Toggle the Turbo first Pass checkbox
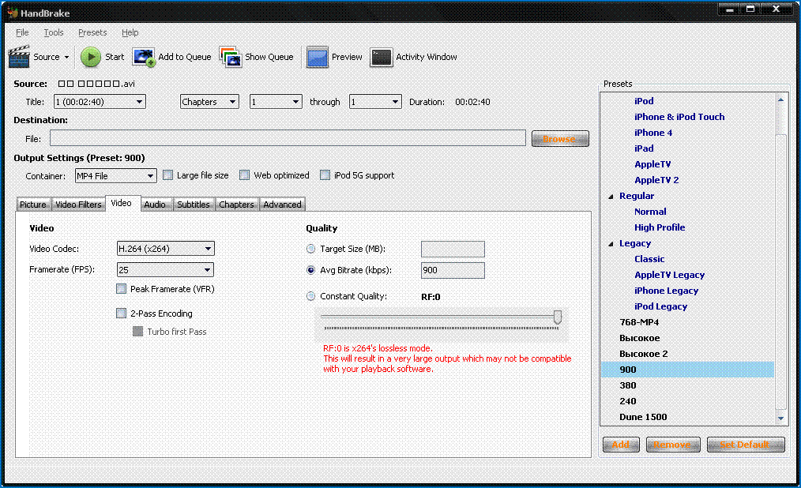 click(x=137, y=332)
